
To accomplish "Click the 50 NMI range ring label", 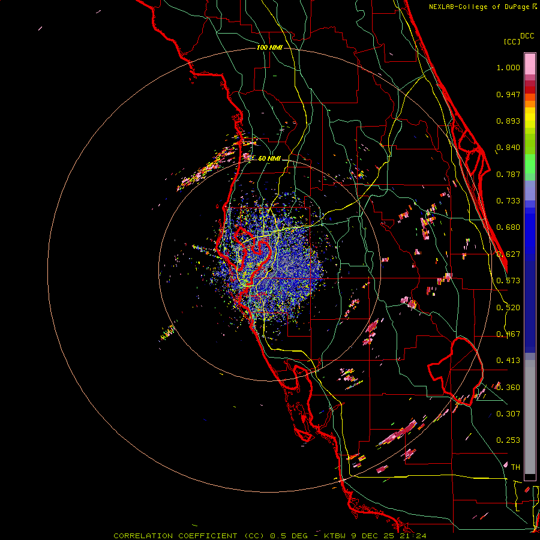I will tap(269, 158).
